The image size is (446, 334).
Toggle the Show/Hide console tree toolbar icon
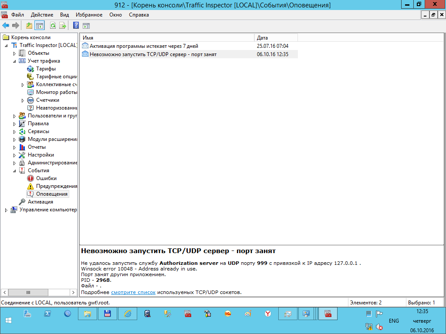click(40, 26)
